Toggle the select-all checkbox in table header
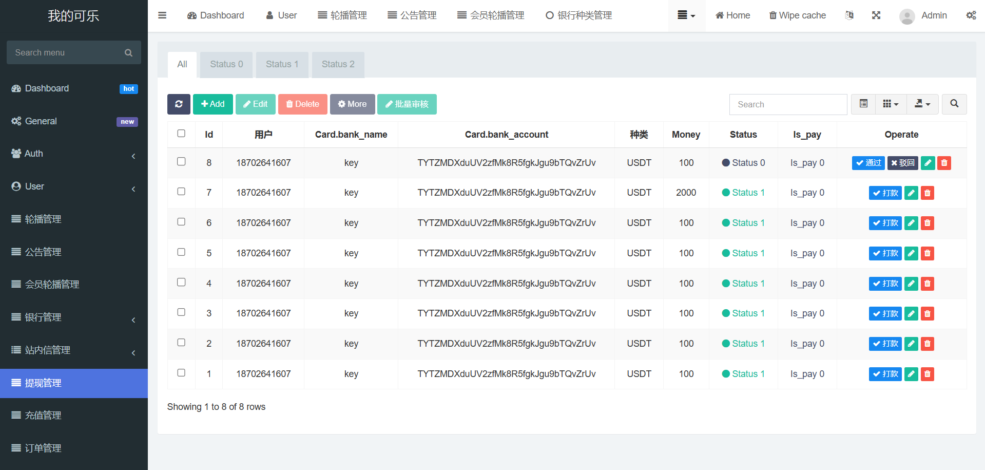Image resolution: width=985 pixels, height=470 pixels. tap(181, 134)
